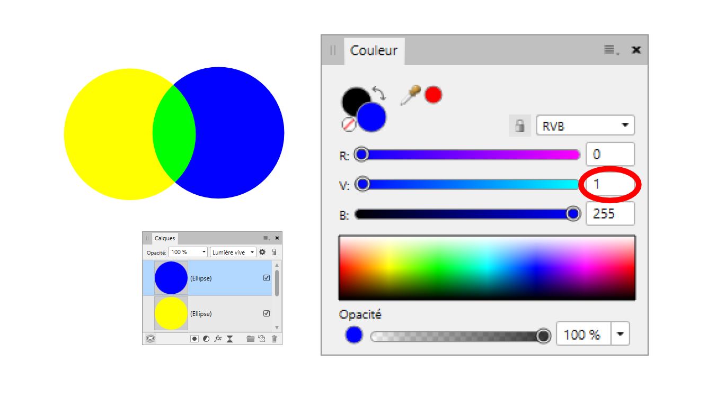Toggle visibility checkbox of blue Ellipse layer
The height and width of the screenshot is (407, 725).
click(267, 278)
